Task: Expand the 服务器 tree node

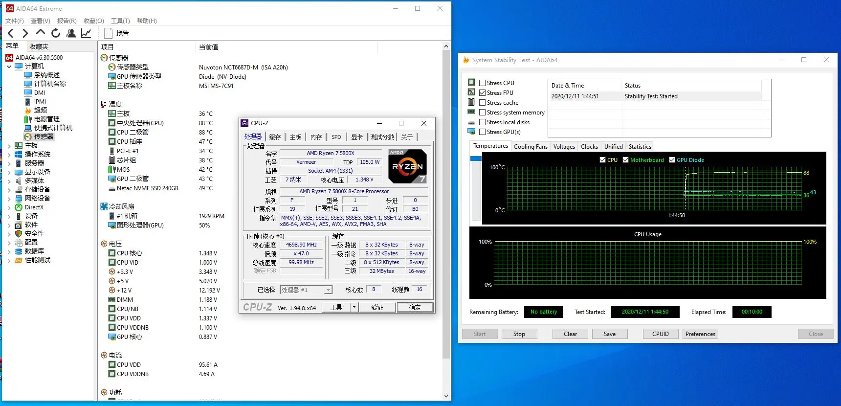Action: [9, 163]
